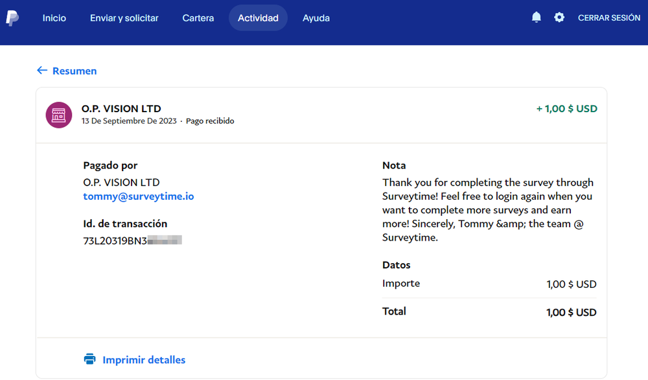Click the back arrow beside Resumen
This screenshot has width=648, height=380.
coord(42,71)
